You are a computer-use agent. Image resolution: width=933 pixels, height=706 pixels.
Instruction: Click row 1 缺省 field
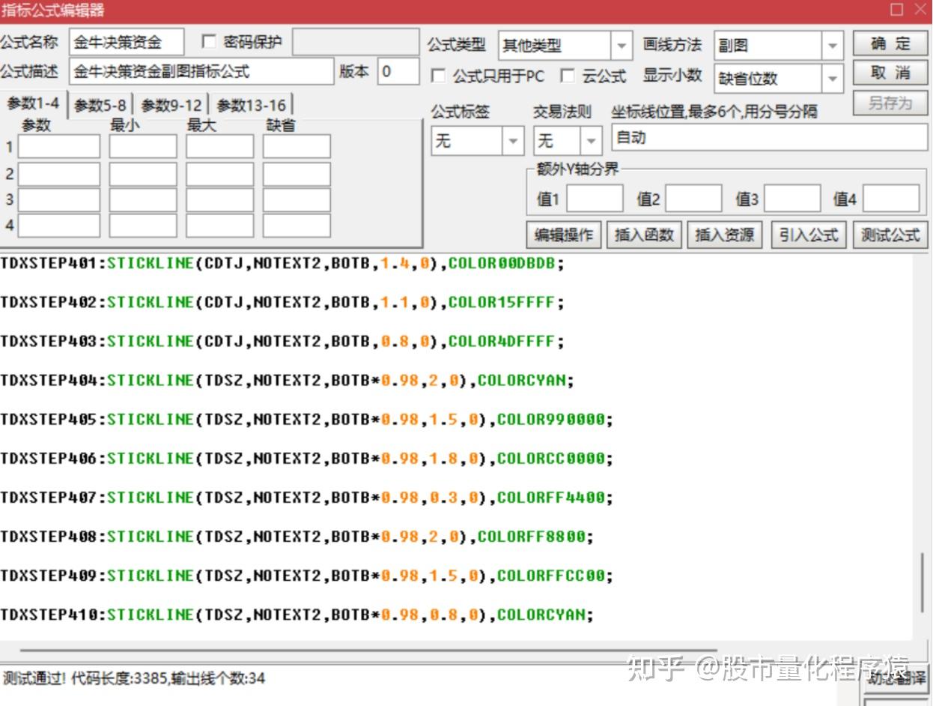pos(297,147)
